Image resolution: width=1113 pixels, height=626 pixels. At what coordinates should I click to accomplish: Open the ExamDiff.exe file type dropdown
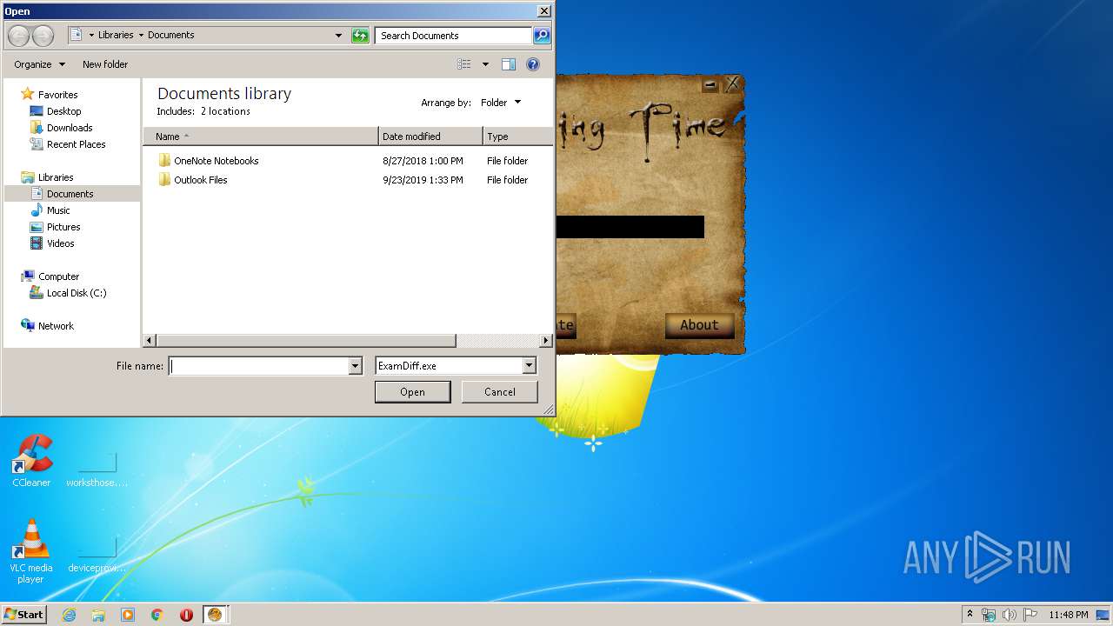tap(529, 366)
